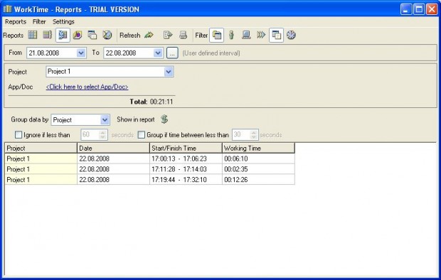Toggle the App/Doc windows filter icon
The height and width of the screenshot is (280, 441).
276,35
